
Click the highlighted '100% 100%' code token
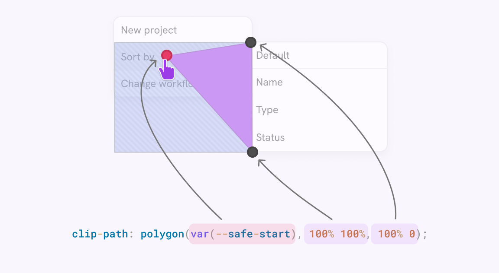coord(336,234)
